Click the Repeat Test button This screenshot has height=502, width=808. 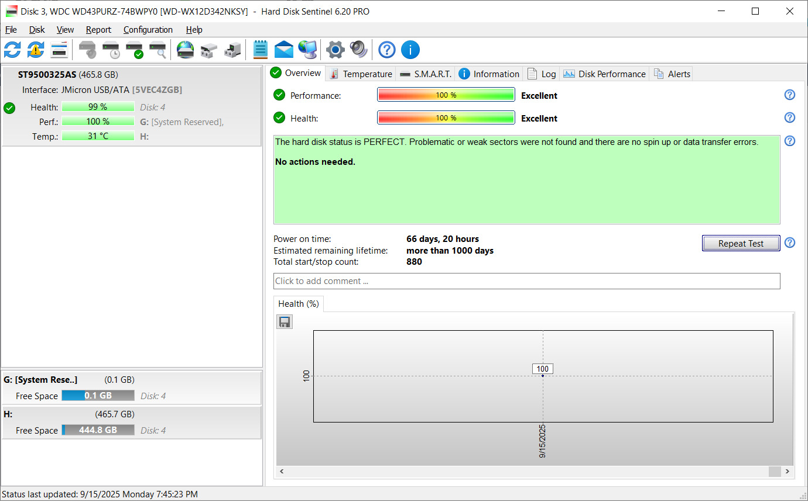(741, 243)
